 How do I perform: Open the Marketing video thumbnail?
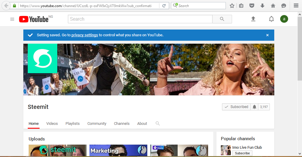coord(118,151)
